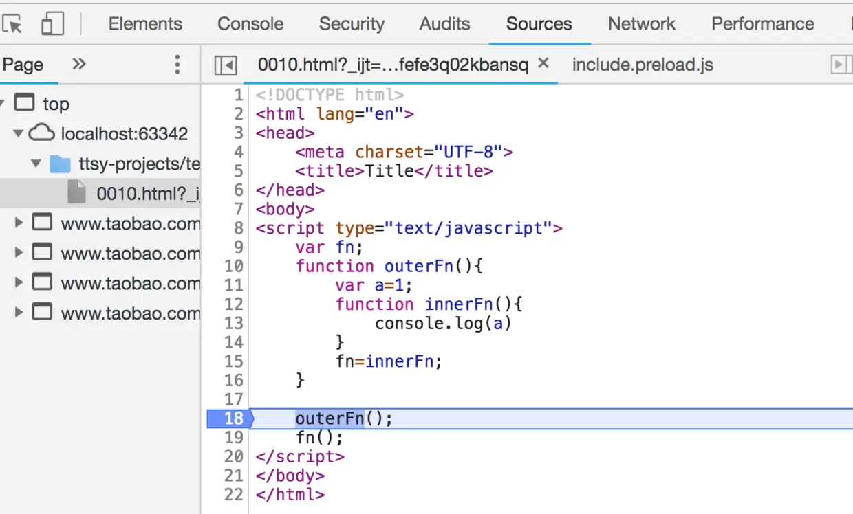
Task: Remove breakpoint on line 18
Action: click(x=230, y=418)
